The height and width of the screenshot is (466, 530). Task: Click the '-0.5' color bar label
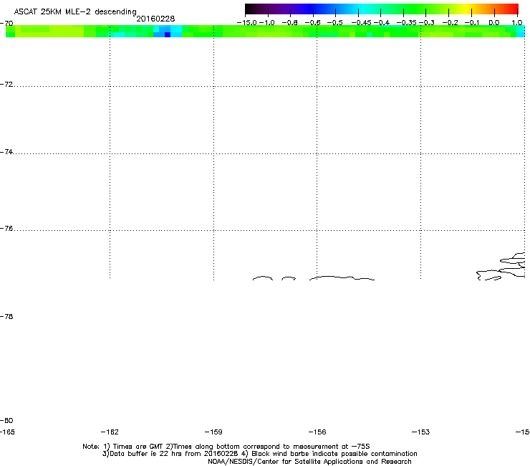point(335,23)
